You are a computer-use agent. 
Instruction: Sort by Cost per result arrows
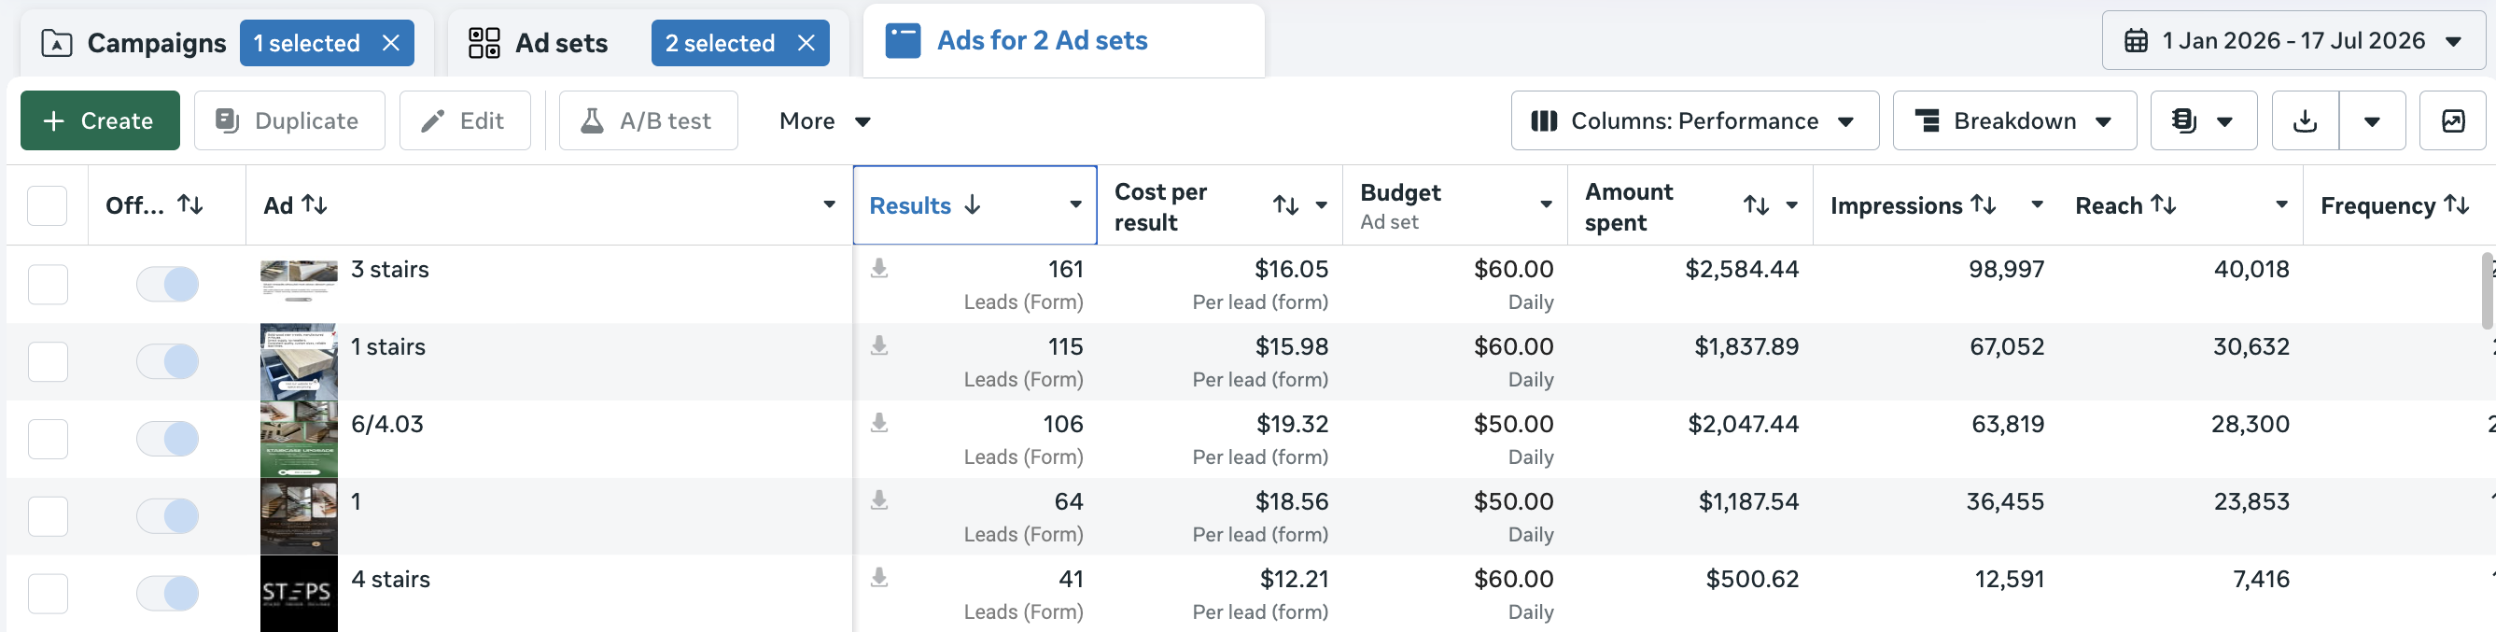[1285, 204]
